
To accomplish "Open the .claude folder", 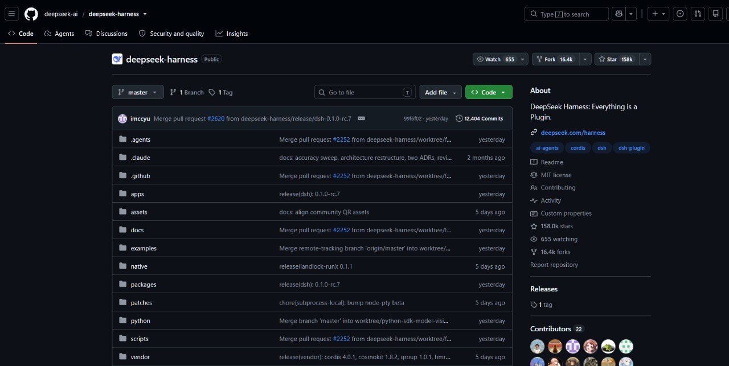I will tap(141, 158).
